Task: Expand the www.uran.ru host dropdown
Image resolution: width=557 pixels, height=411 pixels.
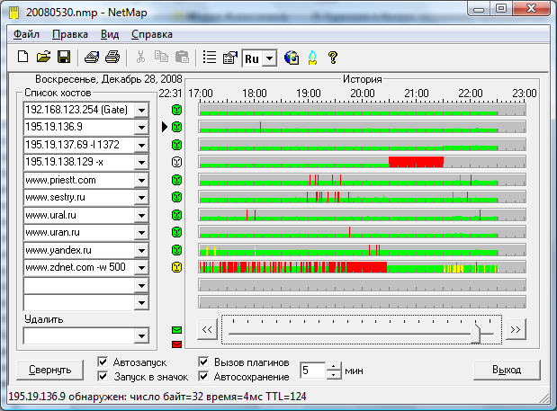Action: tap(141, 232)
